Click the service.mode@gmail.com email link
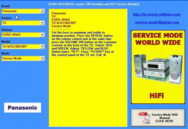This screenshot has width=188, height=129. pos(157,22)
